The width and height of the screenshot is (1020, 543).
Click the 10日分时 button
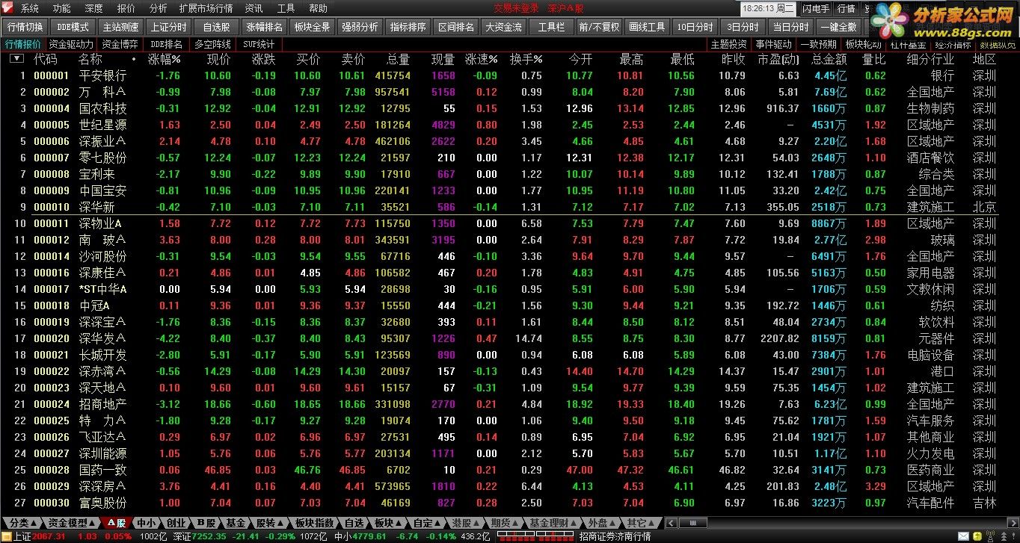695,27
